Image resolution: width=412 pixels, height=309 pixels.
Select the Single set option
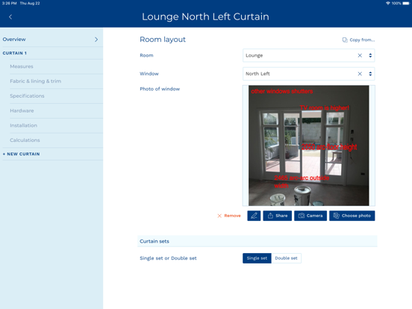pyautogui.click(x=257, y=258)
